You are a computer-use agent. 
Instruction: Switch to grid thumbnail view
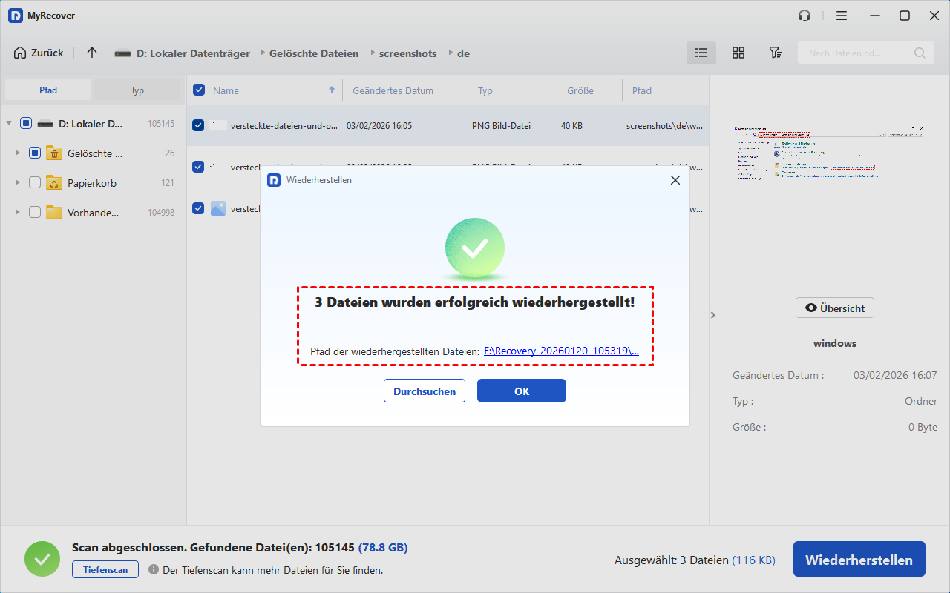[738, 53]
